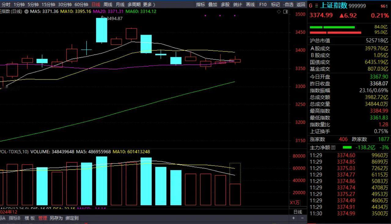This screenshot has width=391, height=224.
Task: Select the 15分钟 period tab
Action: (x=48, y=5)
